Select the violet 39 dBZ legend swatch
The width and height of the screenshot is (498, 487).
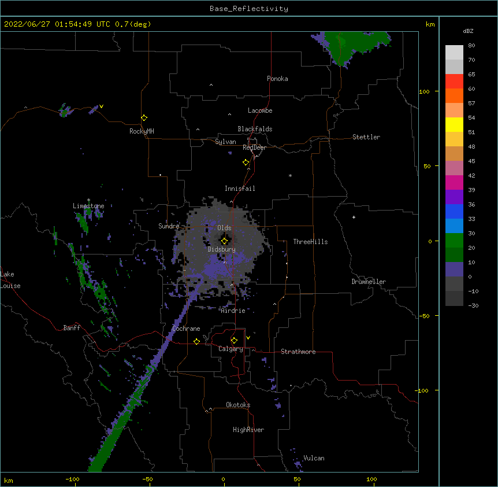[454, 197]
